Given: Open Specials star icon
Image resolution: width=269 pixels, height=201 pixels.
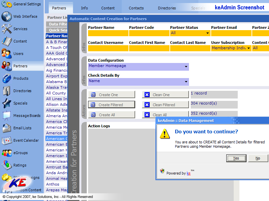Looking at the screenshot, I should click(6, 103).
